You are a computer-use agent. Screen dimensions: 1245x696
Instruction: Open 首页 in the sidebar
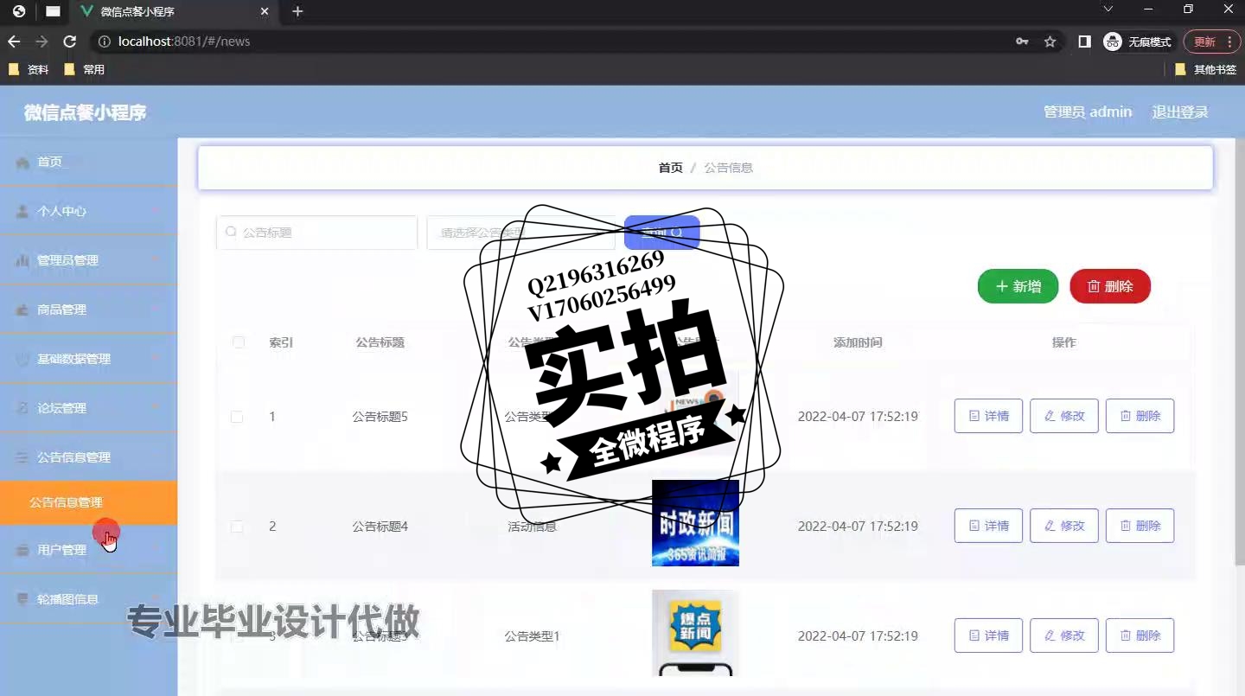(x=88, y=162)
